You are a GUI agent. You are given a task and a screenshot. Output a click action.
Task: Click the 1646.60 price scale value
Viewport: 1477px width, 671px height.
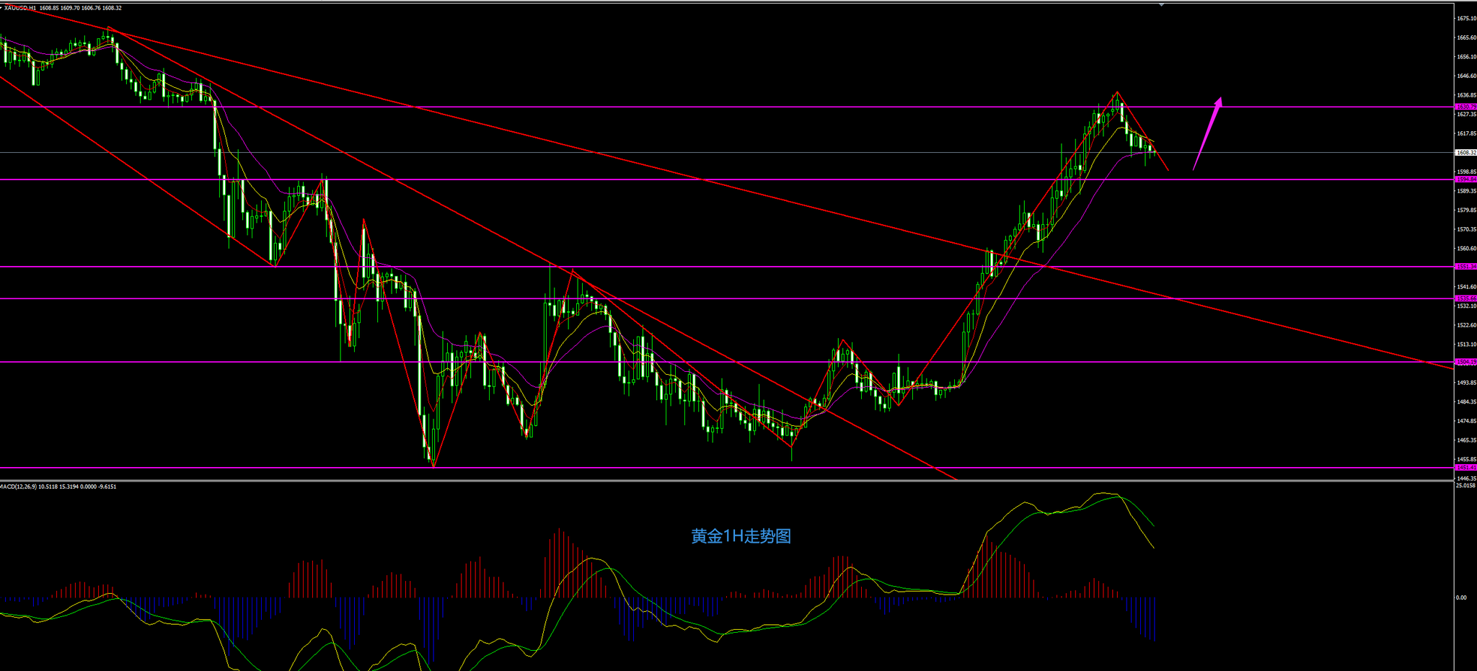(x=1466, y=76)
